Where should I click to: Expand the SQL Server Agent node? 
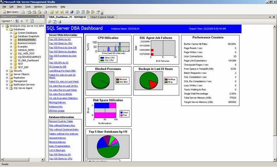pos(7,88)
